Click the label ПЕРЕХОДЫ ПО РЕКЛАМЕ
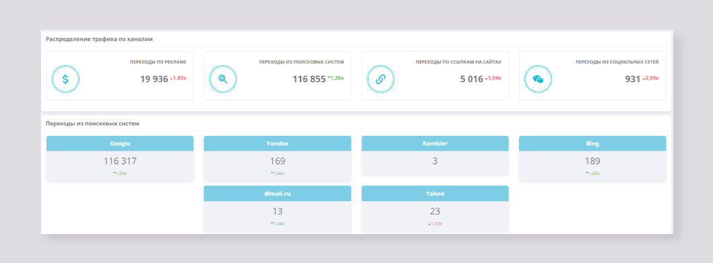Screen dimensions: 713x263 (x=158, y=62)
